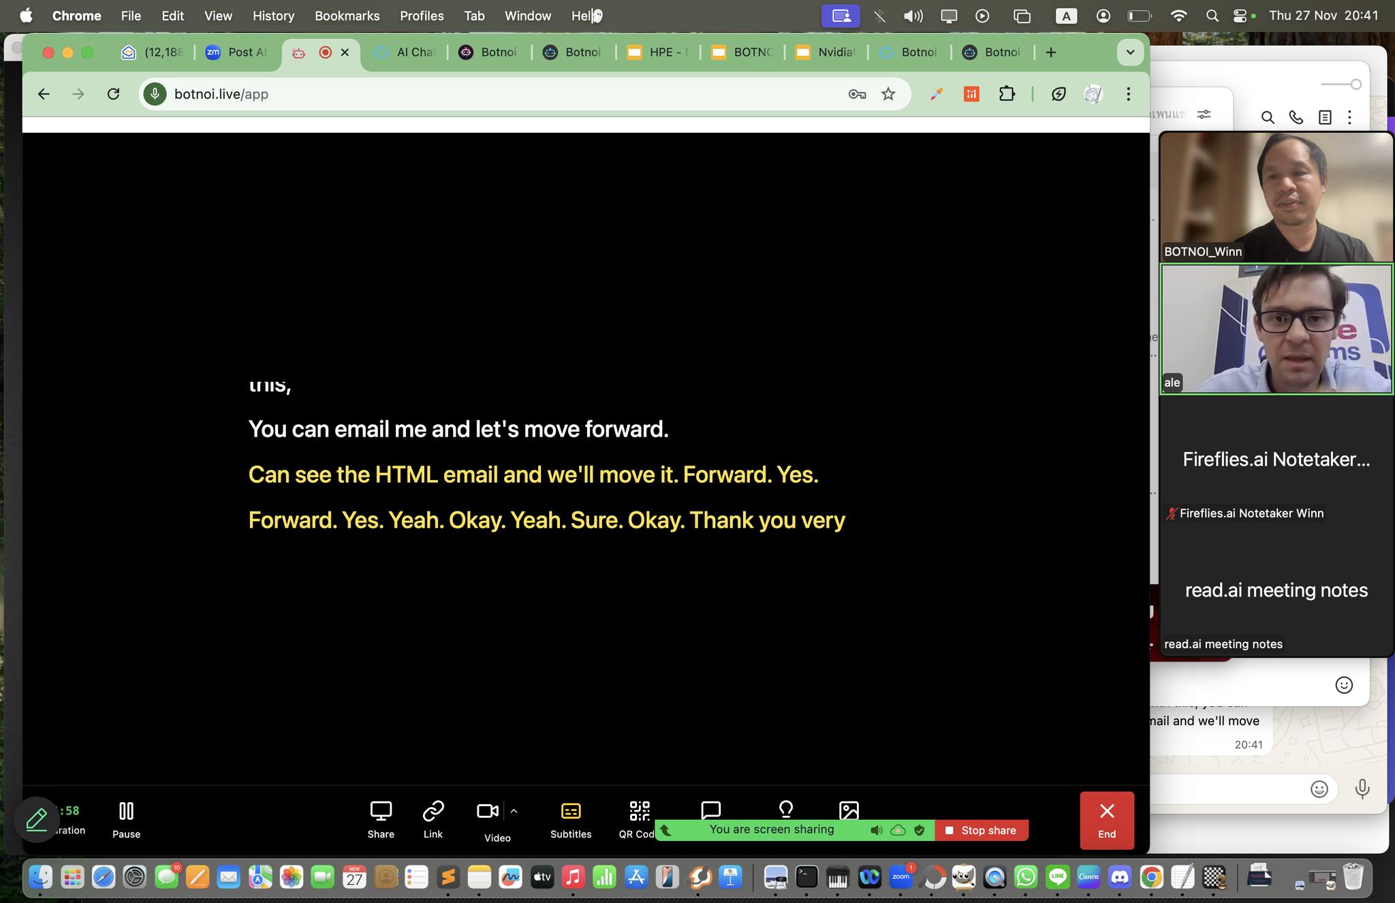
Task: Open the chat bubble icon in toolbar
Action: pyautogui.click(x=710, y=809)
